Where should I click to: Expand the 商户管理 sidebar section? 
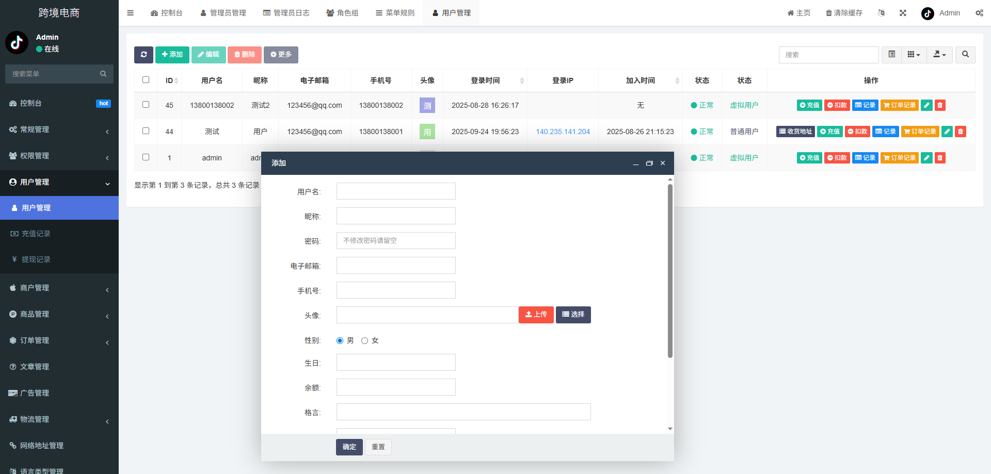pos(59,287)
